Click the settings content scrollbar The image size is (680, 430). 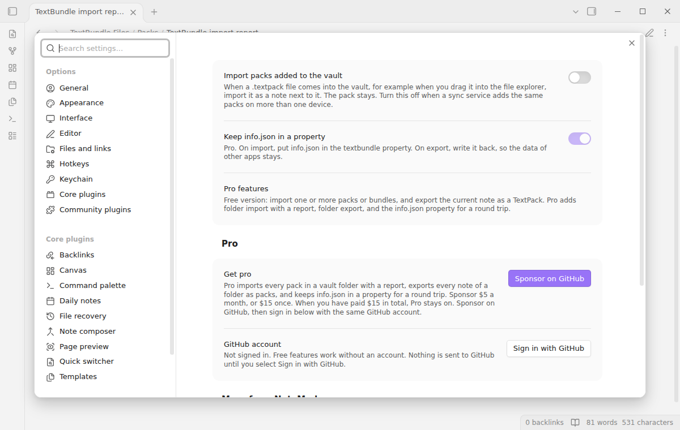641,160
